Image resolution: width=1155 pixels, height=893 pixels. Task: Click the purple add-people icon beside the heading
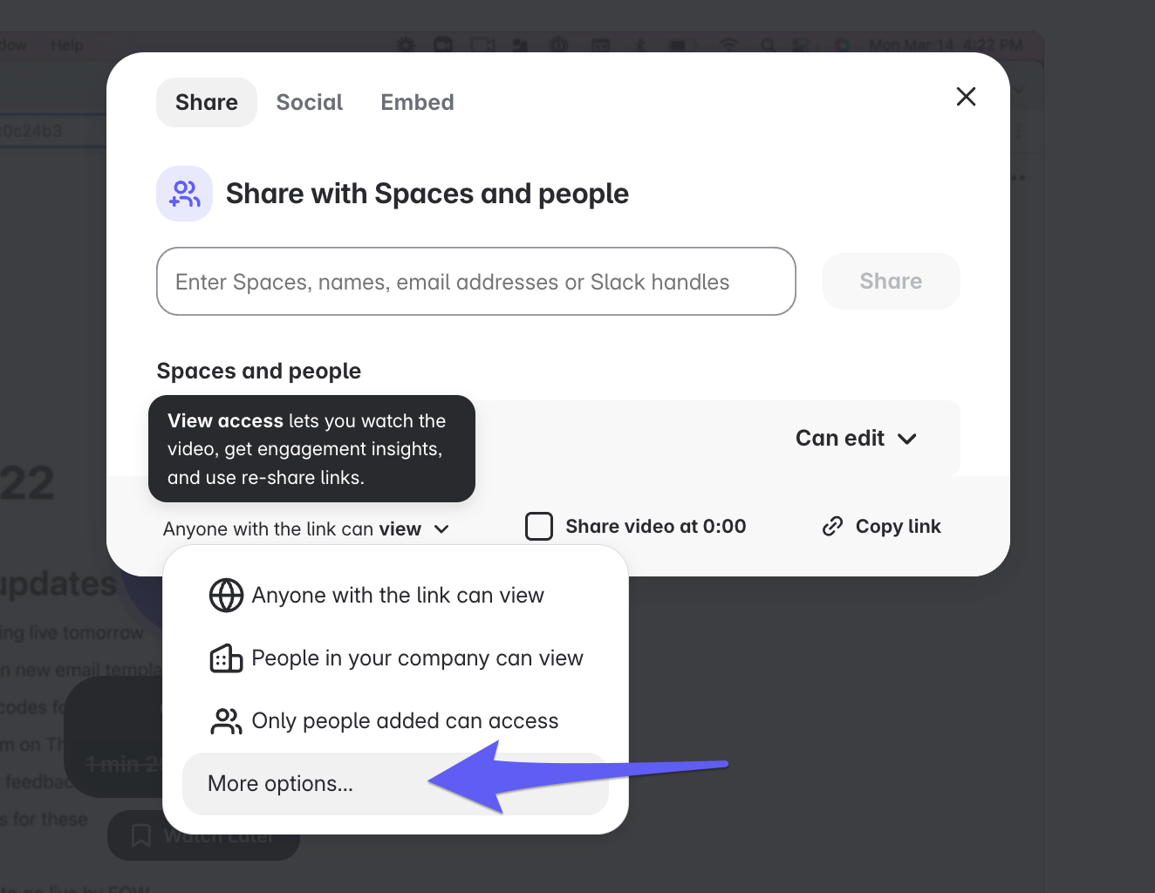tap(184, 194)
